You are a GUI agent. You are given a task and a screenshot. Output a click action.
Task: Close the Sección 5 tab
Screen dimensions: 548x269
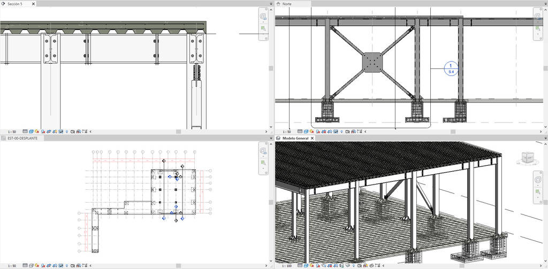point(33,4)
